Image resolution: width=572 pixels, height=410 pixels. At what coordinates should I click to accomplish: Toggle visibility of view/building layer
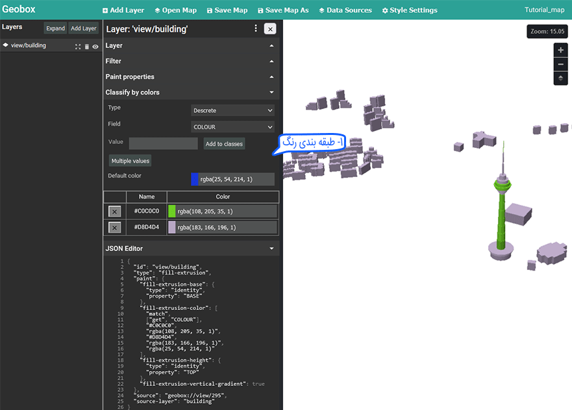point(95,47)
